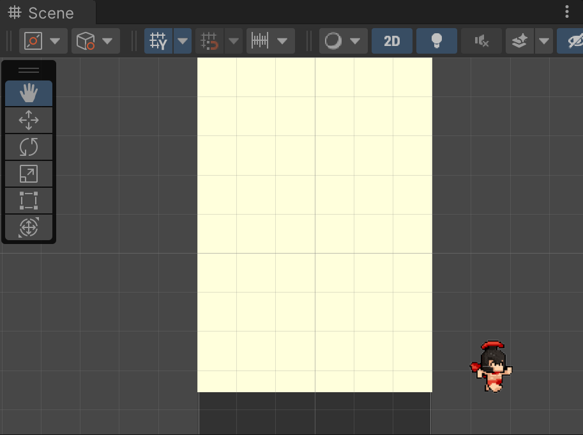Toggle grid snapping magnet icon
This screenshot has width=583, height=435.
(209, 40)
